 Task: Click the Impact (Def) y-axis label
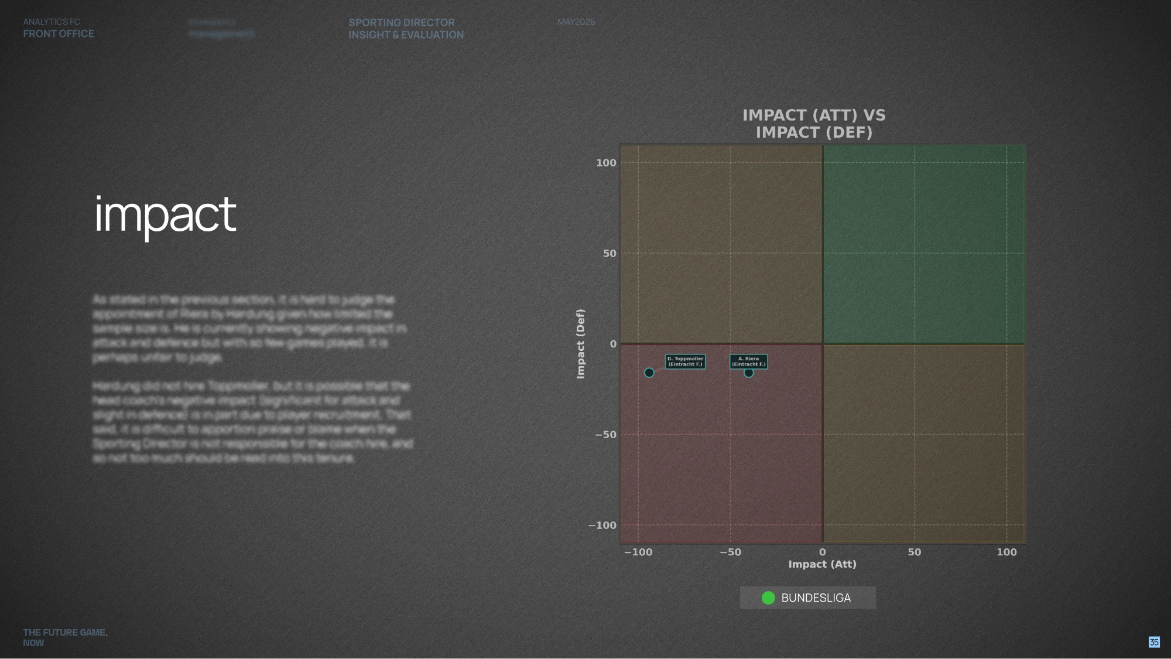pos(580,344)
